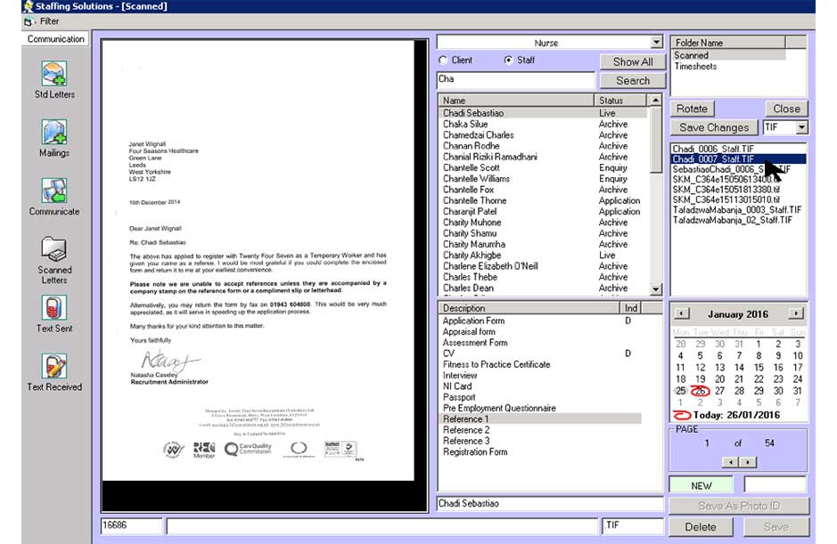Open the TIF file type dropdown
The height and width of the screenshot is (544, 837).
coord(800,128)
